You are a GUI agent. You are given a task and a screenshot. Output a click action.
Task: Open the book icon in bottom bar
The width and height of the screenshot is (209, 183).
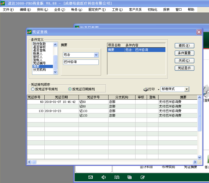[117, 177]
